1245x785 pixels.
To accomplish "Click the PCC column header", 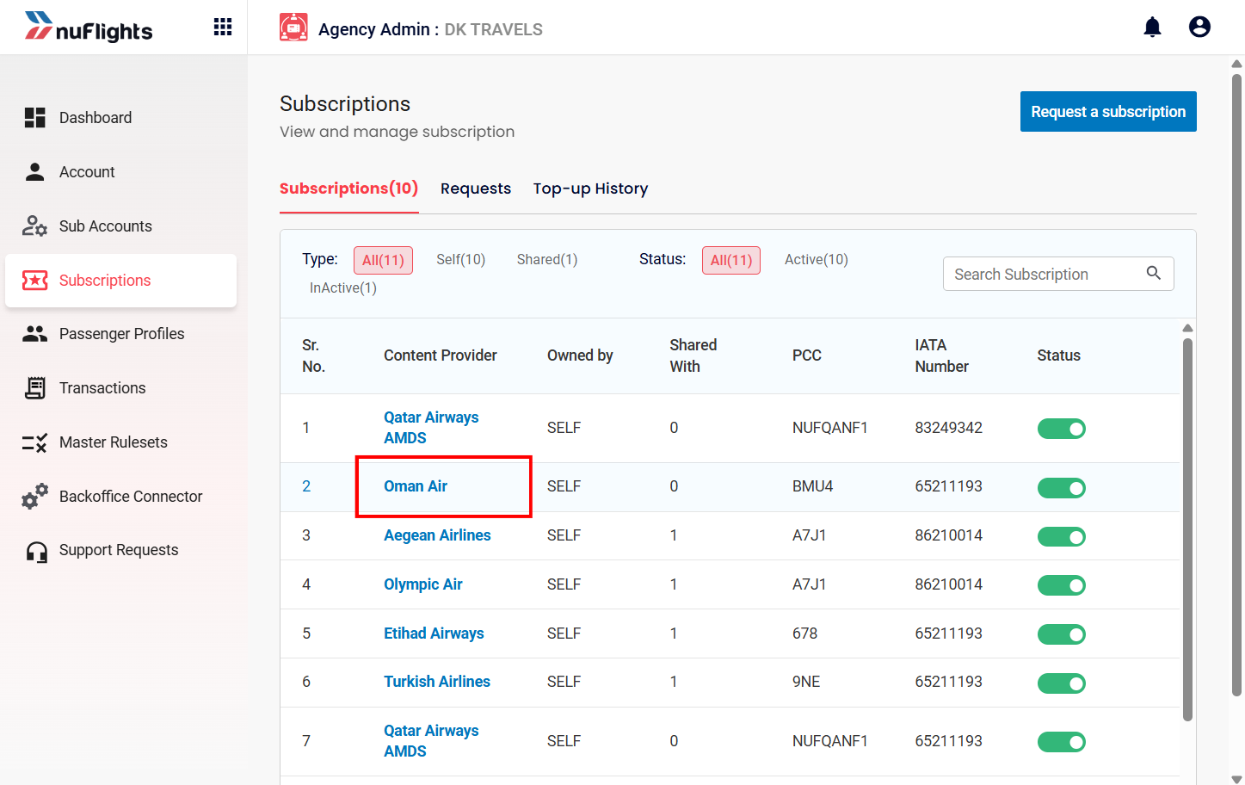I will click(807, 355).
